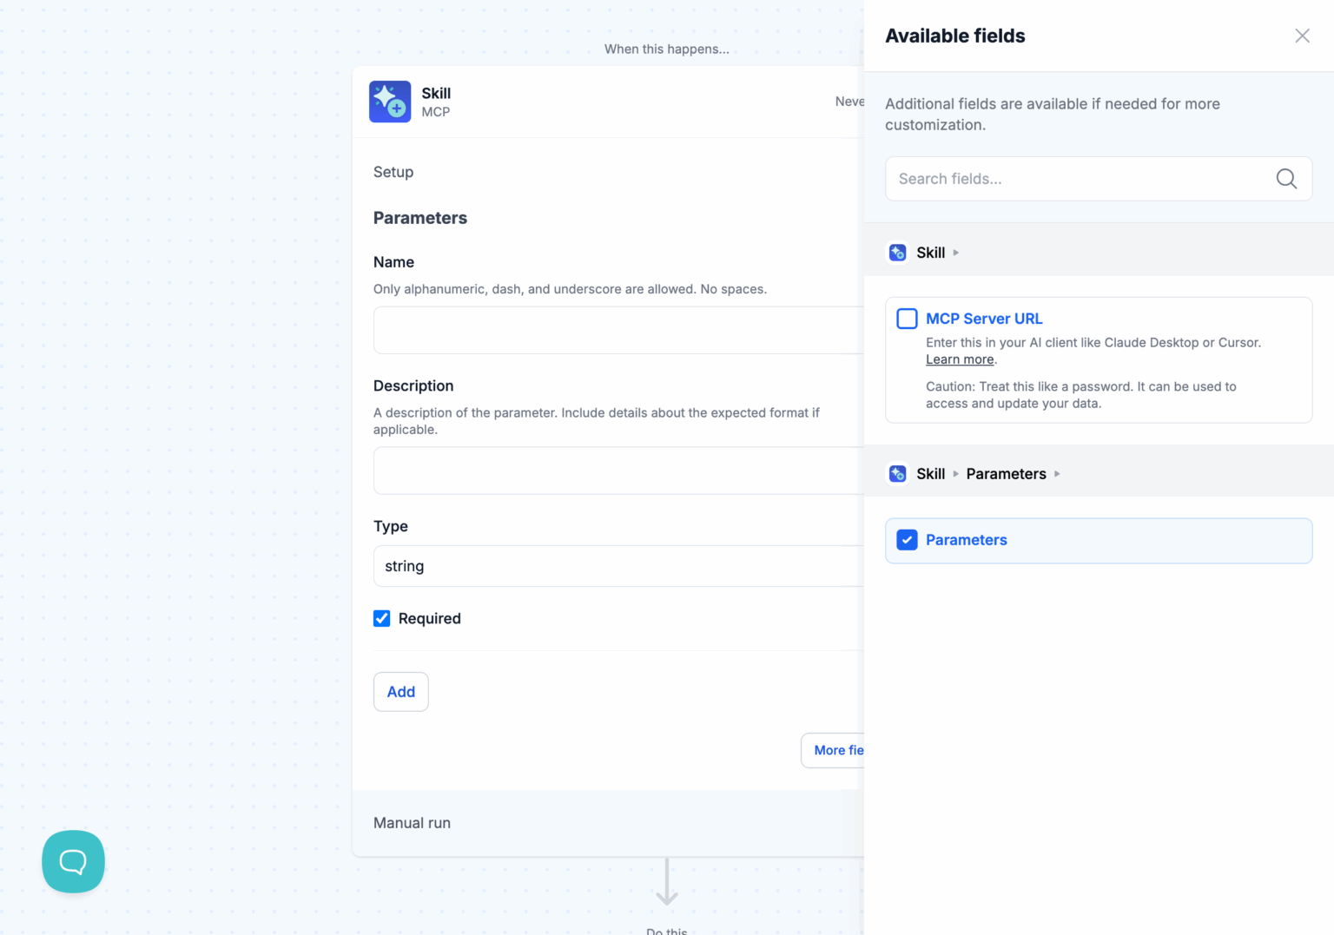Click the Skill MCP sparkle icon

(390, 102)
